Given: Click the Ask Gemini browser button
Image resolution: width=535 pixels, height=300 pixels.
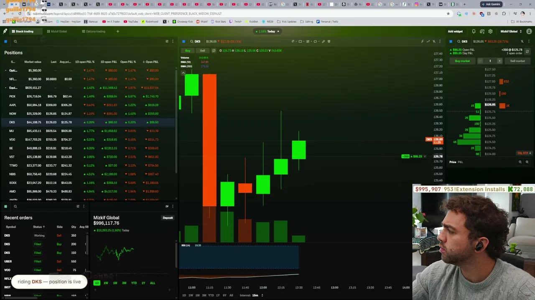Looking at the screenshot, I should 491,4.
